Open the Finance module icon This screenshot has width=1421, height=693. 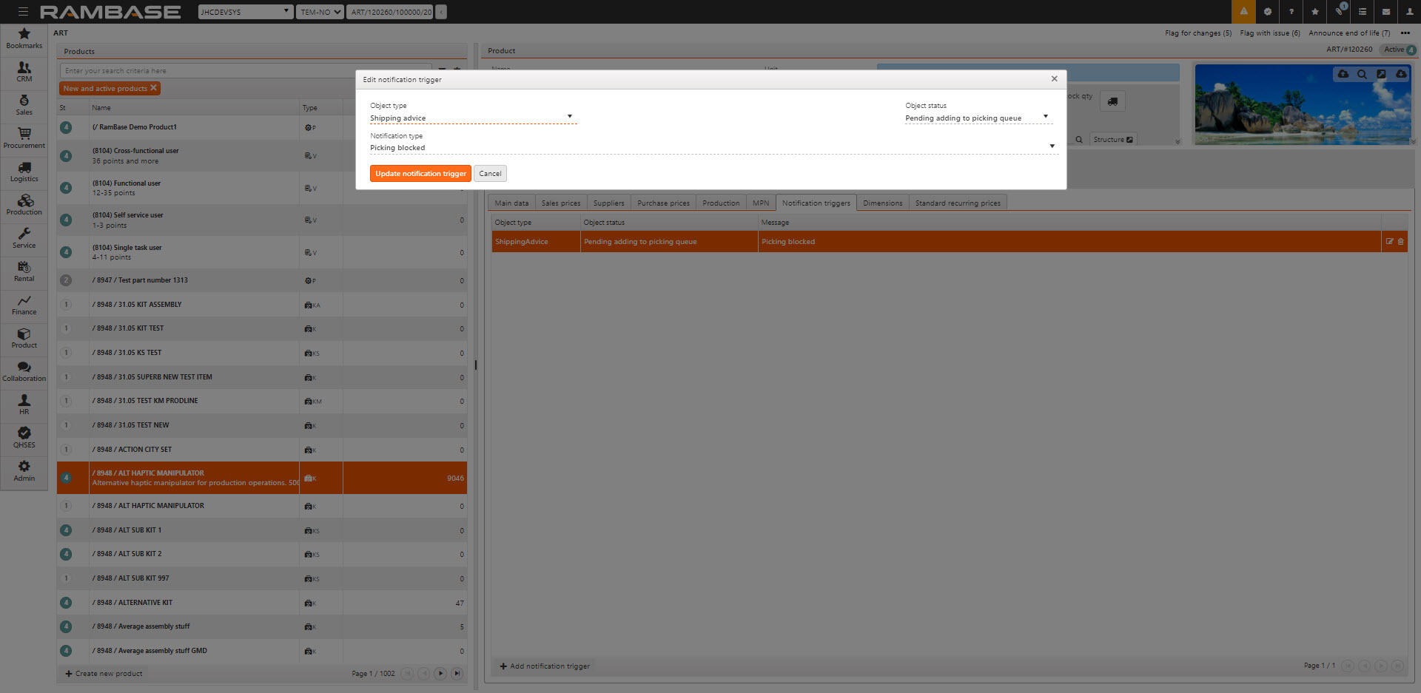click(24, 305)
